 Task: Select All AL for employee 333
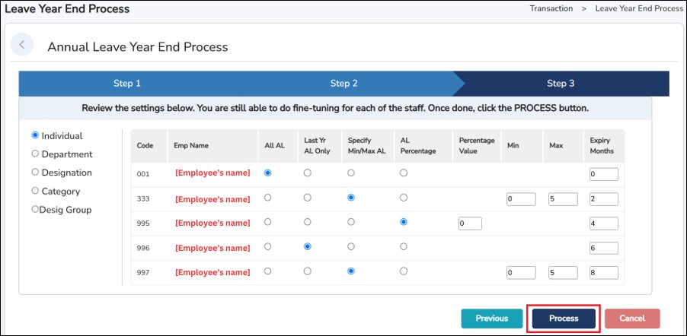267,198
